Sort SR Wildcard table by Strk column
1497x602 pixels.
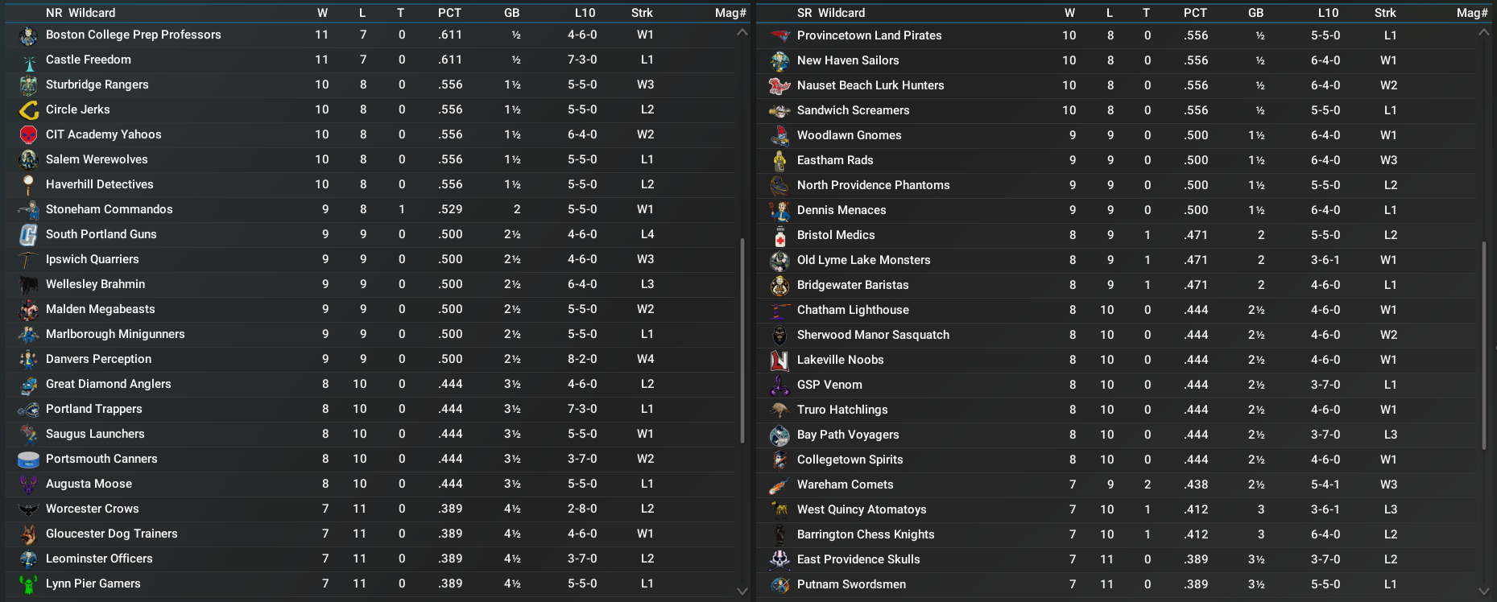pos(1385,13)
